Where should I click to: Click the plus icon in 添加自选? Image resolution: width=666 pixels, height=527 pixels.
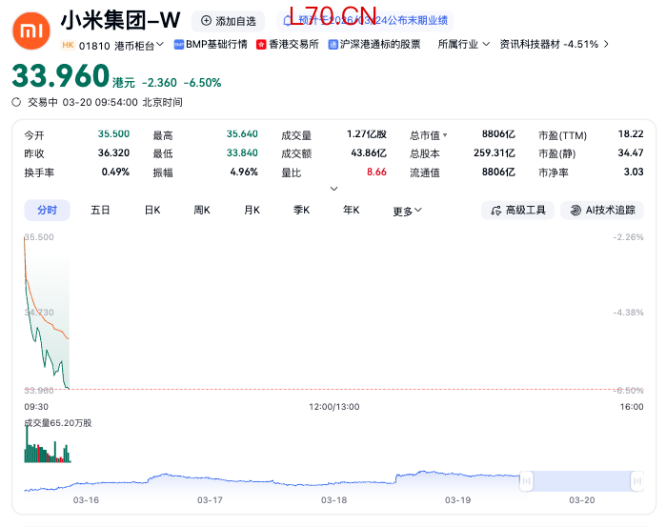[x=206, y=21]
